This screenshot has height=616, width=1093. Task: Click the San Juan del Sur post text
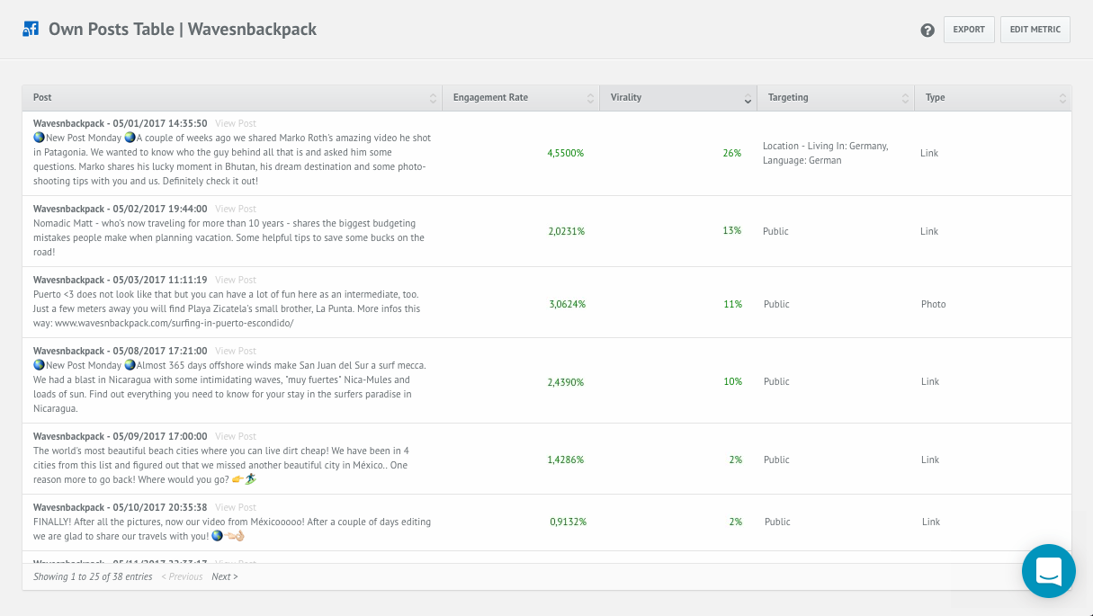tap(229, 387)
